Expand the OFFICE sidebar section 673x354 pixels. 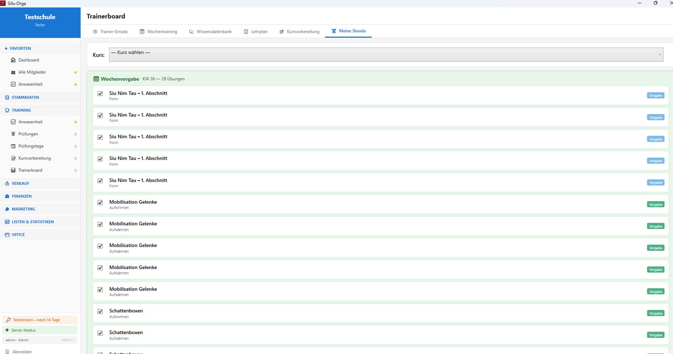coord(40,235)
